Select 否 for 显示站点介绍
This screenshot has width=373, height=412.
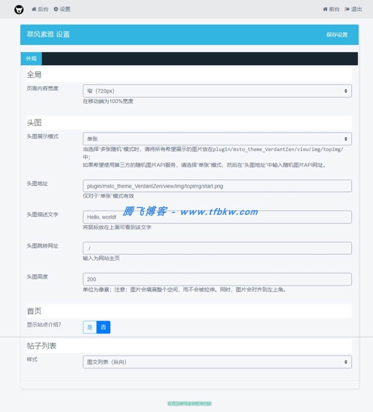click(103, 327)
